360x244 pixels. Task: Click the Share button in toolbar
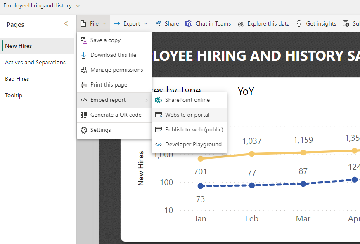coord(167,24)
